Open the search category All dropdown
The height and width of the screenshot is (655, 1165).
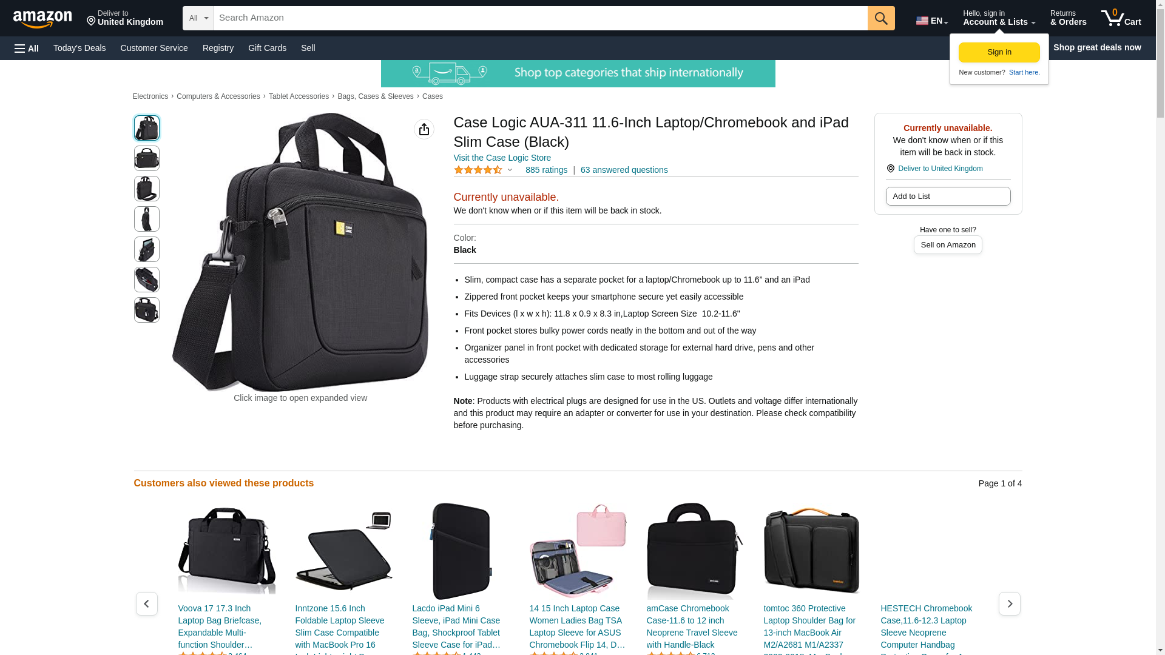198,18
